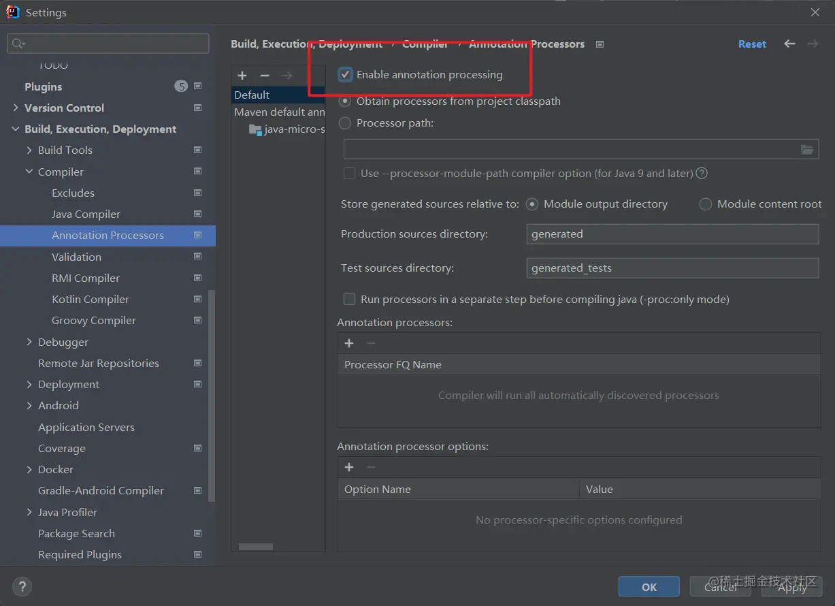Viewport: 835px width, 606px height.
Task: Click the Compiler row project-settings icon
Action: tap(197, 172)
